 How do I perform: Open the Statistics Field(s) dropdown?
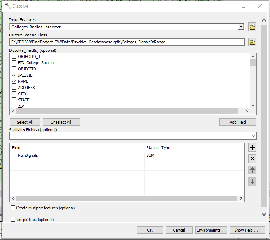[254, 136]
